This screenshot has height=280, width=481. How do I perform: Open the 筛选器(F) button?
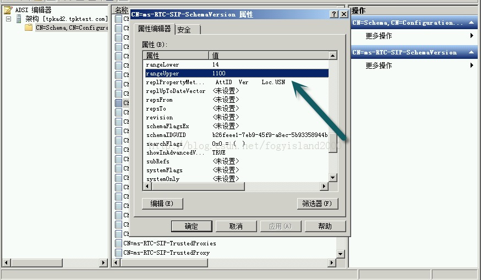(x=317, y=204)
